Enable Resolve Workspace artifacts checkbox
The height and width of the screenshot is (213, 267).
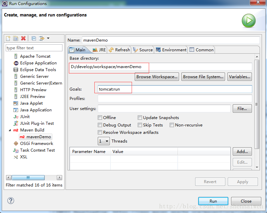[x=100, y=132]
